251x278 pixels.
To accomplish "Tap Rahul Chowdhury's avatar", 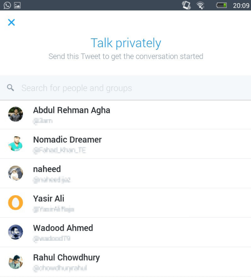I will tap(15, 261).
